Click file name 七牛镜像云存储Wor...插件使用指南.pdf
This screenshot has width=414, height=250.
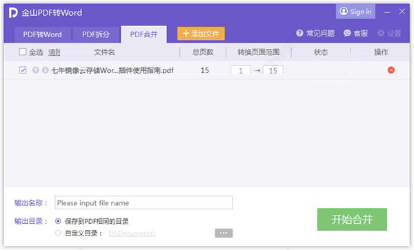pyautogui.click(x=112, y=70)
